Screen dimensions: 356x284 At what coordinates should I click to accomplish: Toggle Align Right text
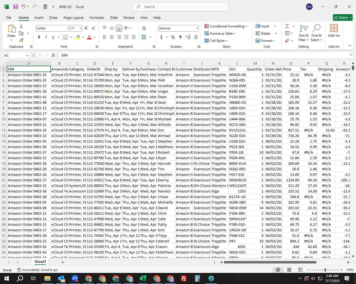[119, 37]
